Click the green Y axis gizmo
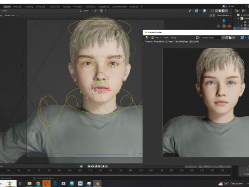This screenshot has height=187, width=249. point(224,26)
